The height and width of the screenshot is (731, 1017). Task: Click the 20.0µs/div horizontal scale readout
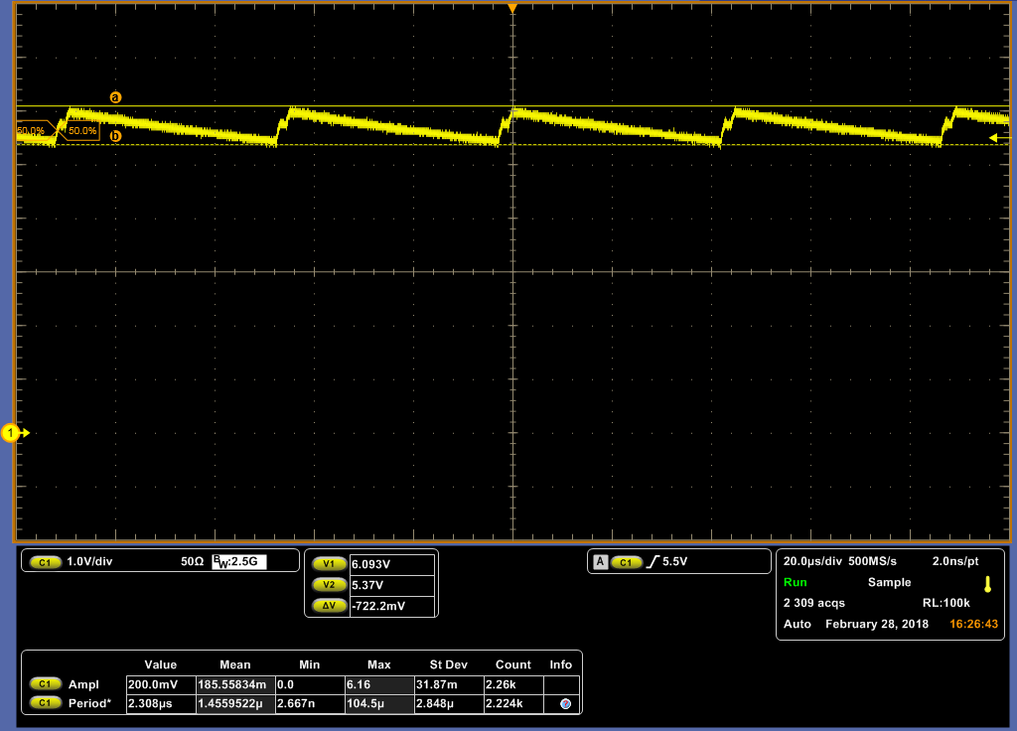812,561
